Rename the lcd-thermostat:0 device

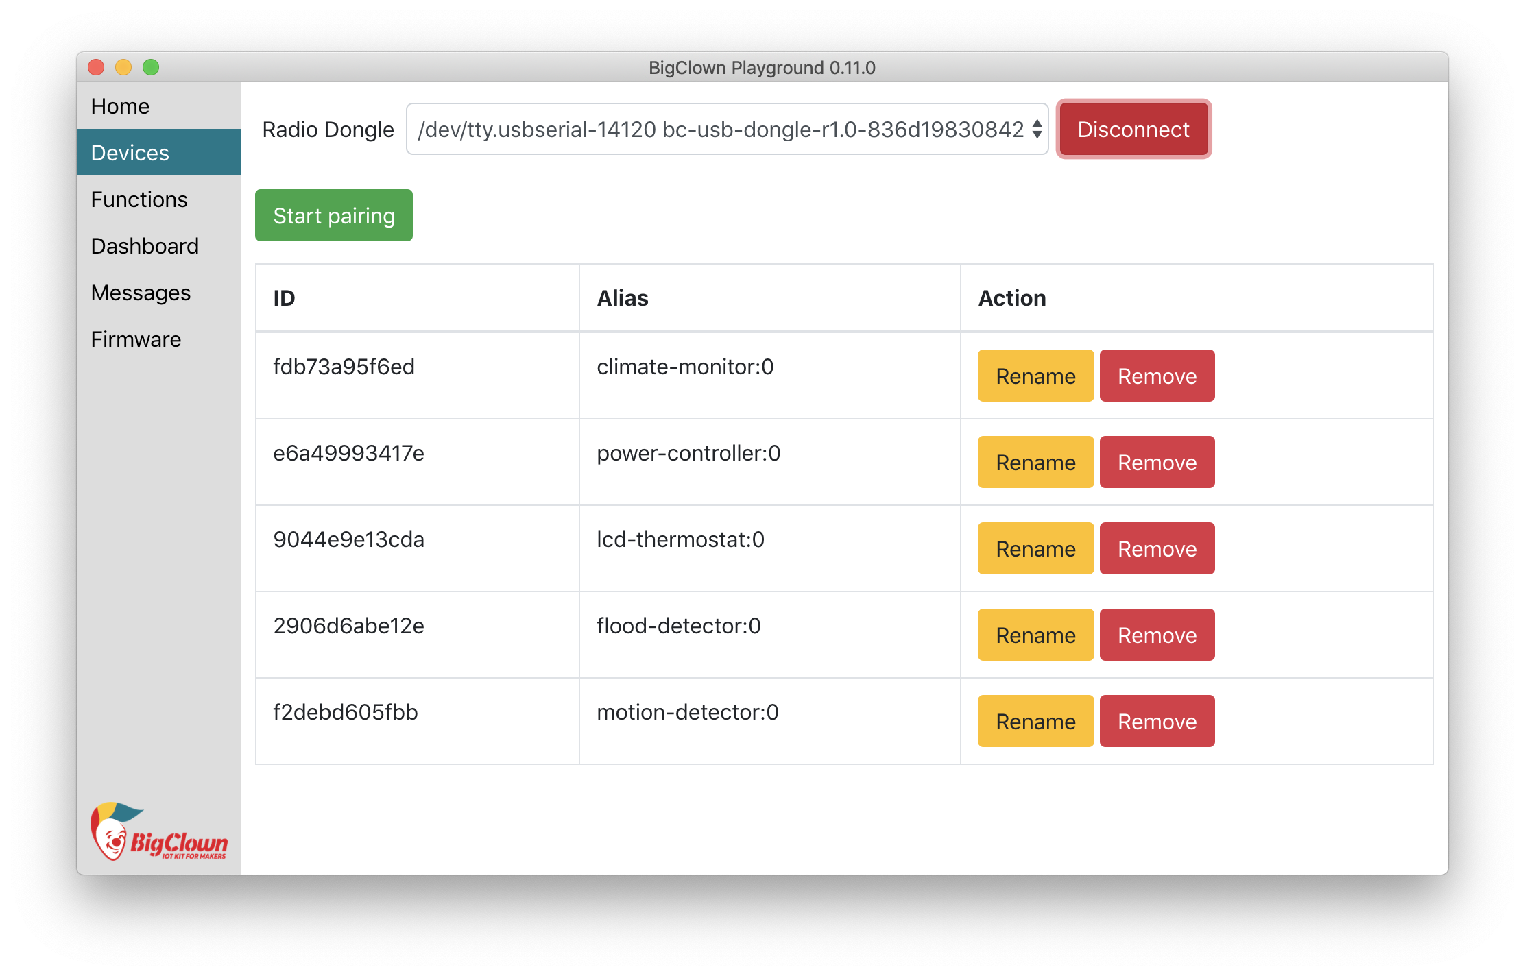point(1035,549)
